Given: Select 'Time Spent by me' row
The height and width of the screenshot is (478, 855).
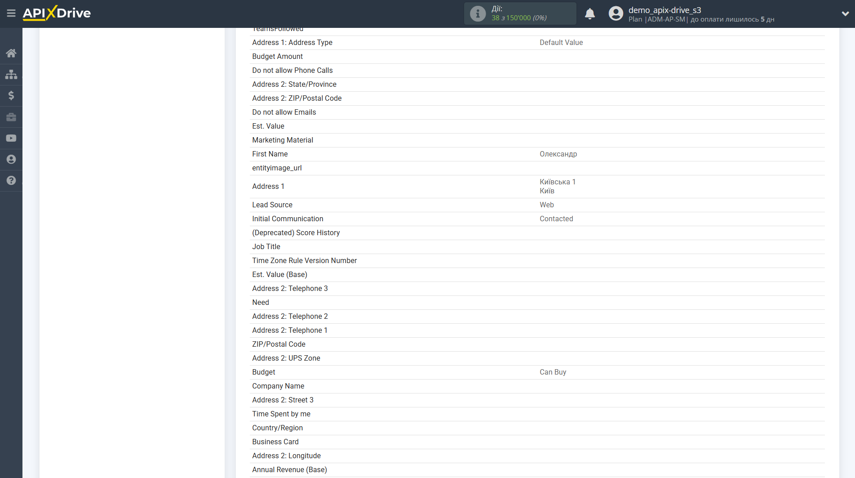Looking at the screenshot, I should point(537,414).
